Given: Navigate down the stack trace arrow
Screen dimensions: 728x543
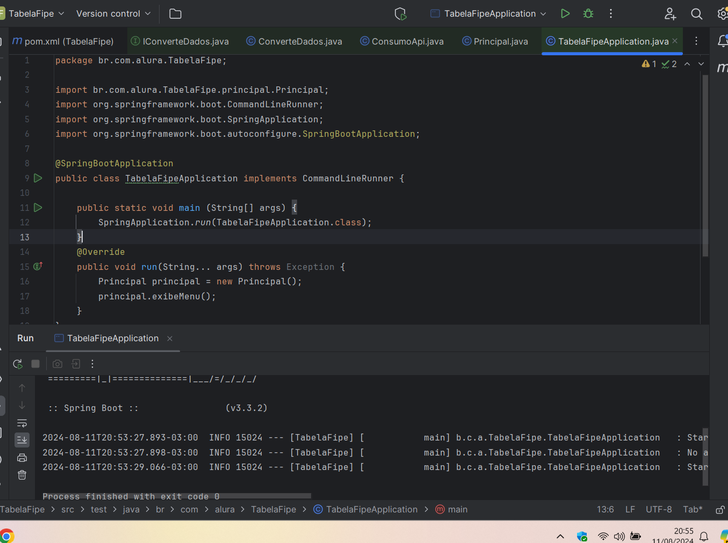Looking at the screenshot, I should coord(22,405).
